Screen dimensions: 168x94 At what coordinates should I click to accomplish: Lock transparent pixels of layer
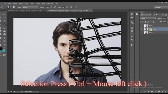pyautogui.click(x=145, y=22)
